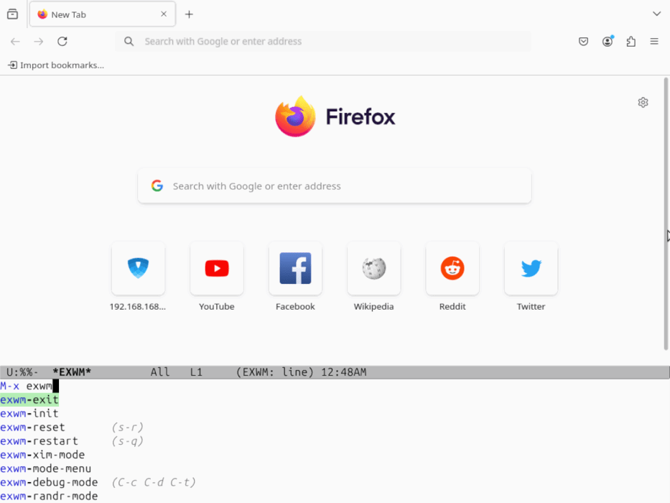Viewport: 670px width, 503px height.
Task: Click the center Google search box
Action: (335, 186)
